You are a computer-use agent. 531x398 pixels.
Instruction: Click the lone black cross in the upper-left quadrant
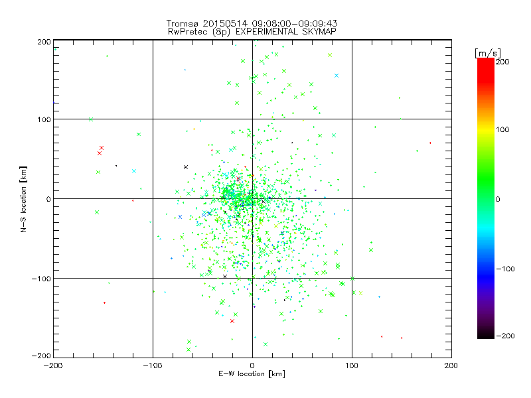coord(186,167)
